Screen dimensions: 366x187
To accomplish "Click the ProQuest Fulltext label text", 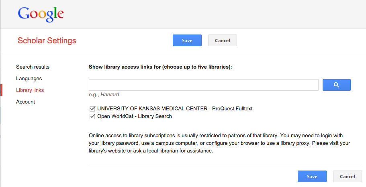I will pyautogui.click(x=232, y=109).
